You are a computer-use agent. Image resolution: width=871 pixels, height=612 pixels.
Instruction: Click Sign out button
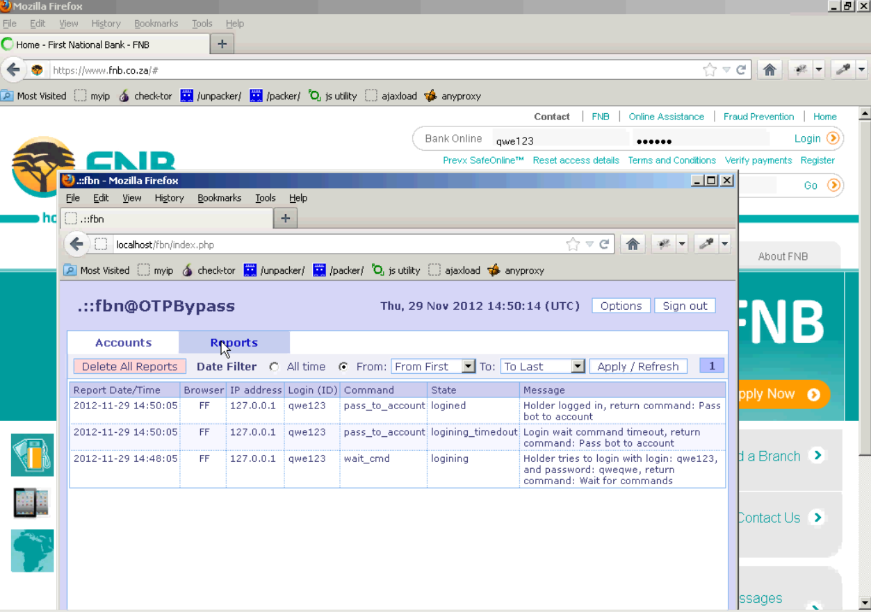click(x=685, y=306)
